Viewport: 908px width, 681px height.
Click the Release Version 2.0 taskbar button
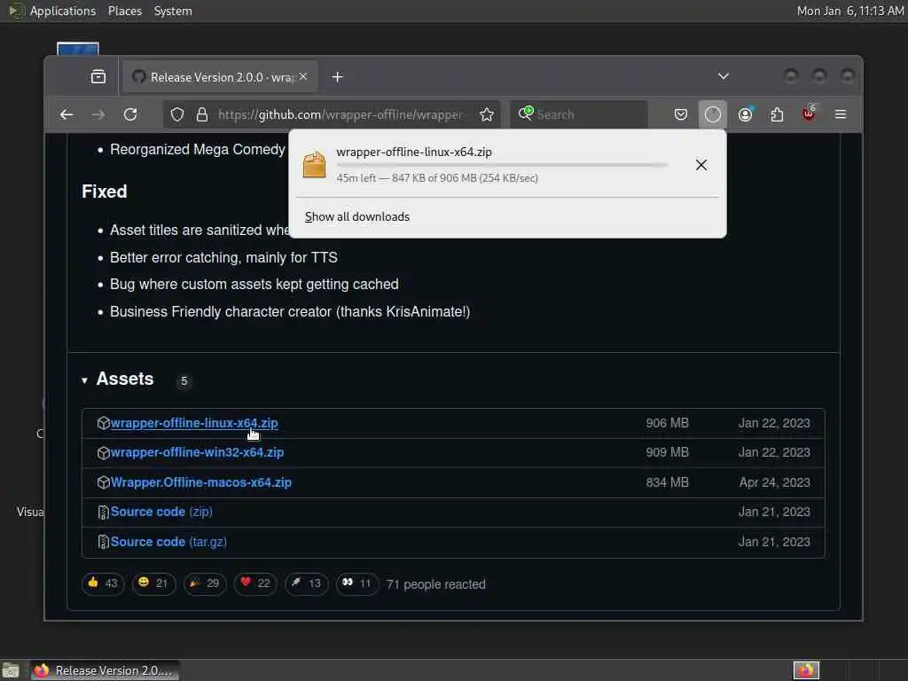[105, 670]
